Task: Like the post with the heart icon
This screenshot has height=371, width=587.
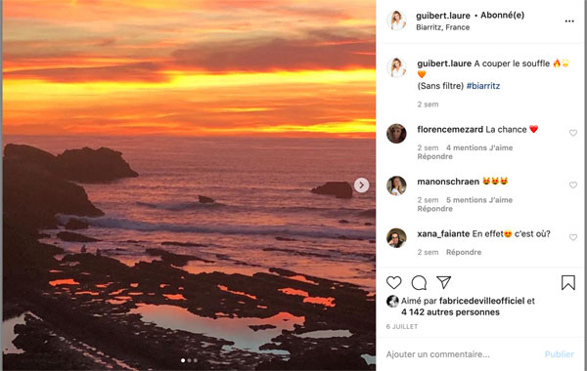Action: (x=394, y=283)
